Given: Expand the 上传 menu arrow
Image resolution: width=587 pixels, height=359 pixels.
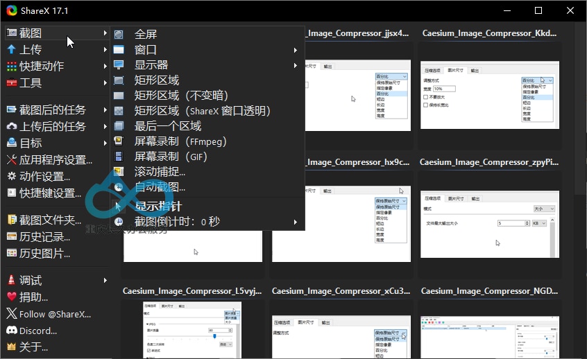Looking at the screenshot, I should pyautogui.click(x=105, y=49).
